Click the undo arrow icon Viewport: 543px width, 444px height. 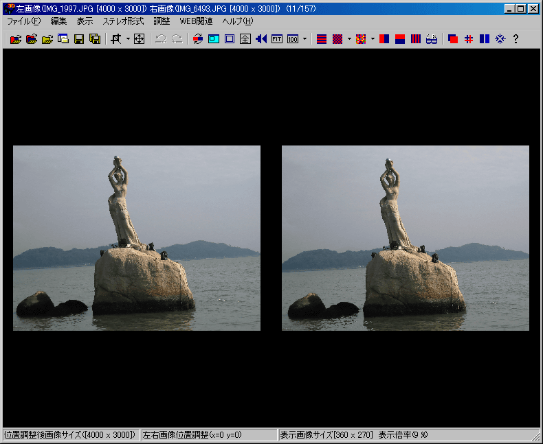point(161,38)
